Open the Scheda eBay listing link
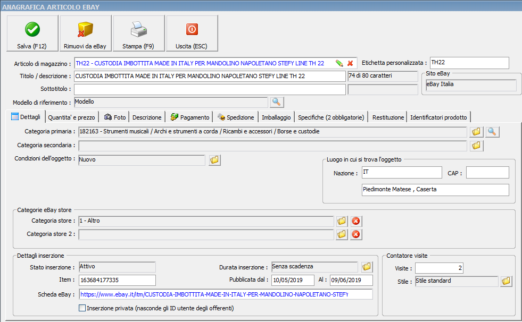The image size is (522, 322). (226, 294)
